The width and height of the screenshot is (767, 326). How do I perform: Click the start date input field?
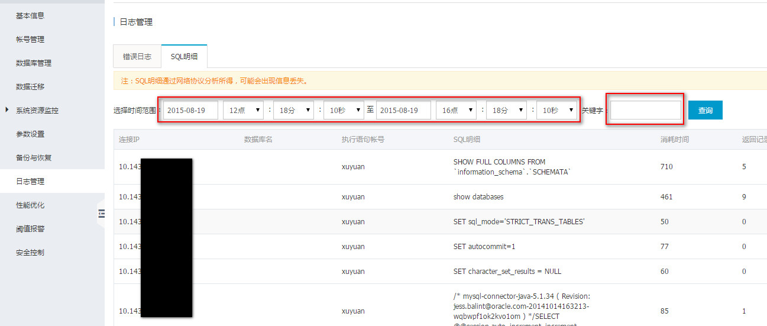191,110
